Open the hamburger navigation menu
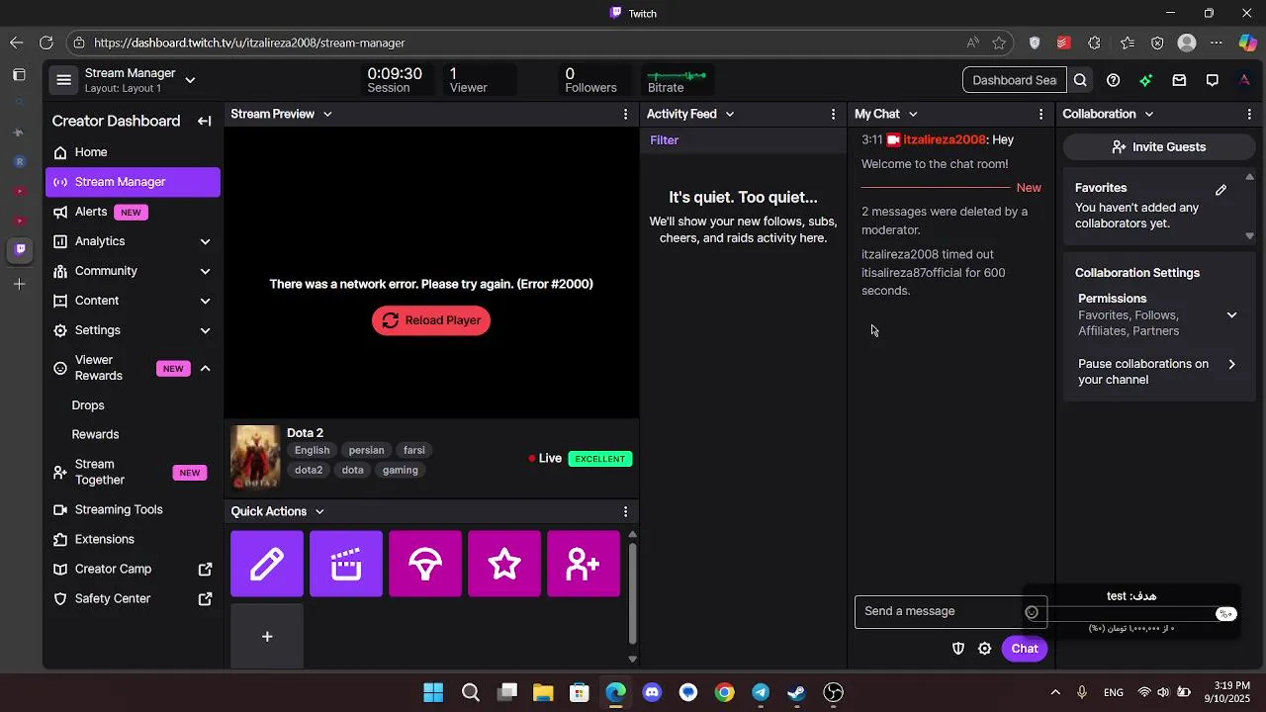 coord(63,80)
